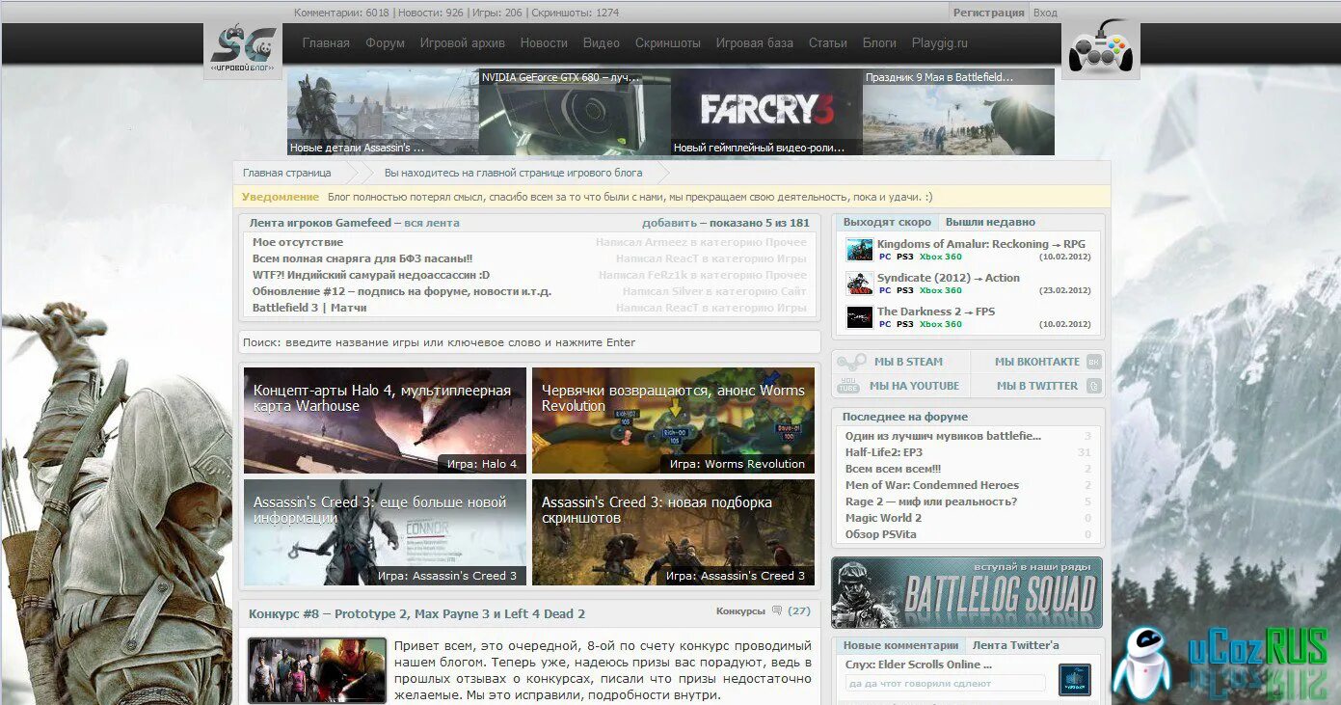Viewport: 1341px width, 705px height.
Task: Open WTF?! Индийский самурай feed entry
Action: pos(371,275)
